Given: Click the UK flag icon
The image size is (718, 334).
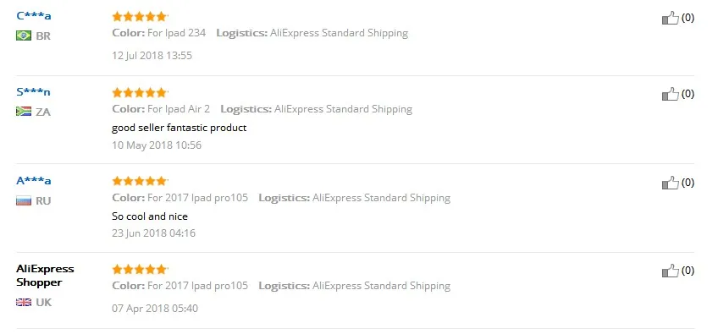Looking at the screenshot, I should [24, 303].
